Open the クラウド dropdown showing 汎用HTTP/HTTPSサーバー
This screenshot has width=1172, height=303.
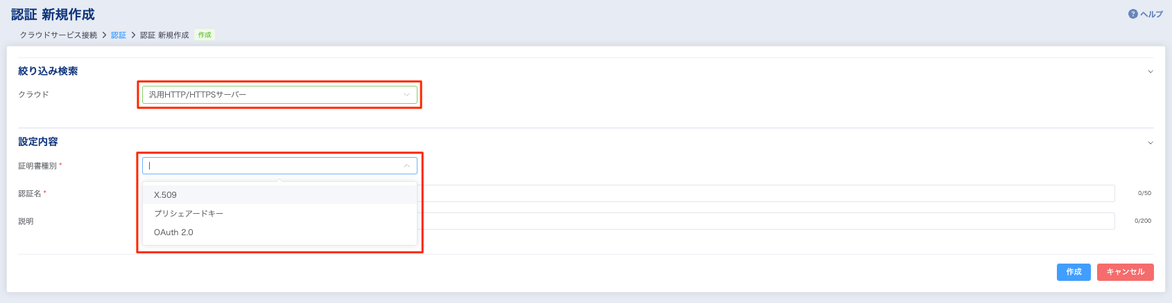[x=270, y=95]
